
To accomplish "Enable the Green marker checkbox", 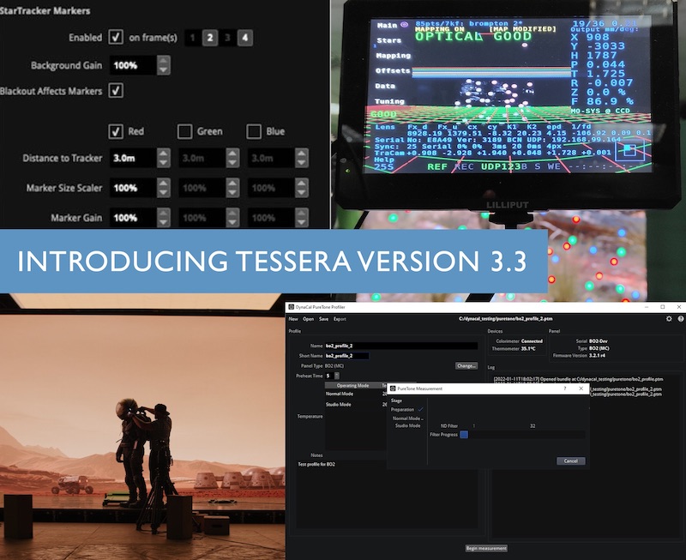I will [184, 131].
